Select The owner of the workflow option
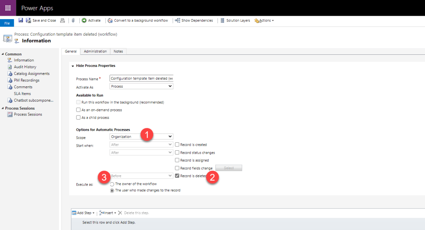Viewport: 425px width, 230px height. [x=112, y=184]
